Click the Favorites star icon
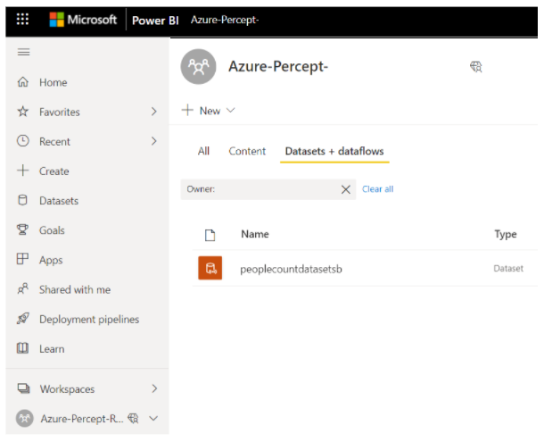Image resolution: width=544 pixels, height=442 pixels. click(x=23, y=112)
